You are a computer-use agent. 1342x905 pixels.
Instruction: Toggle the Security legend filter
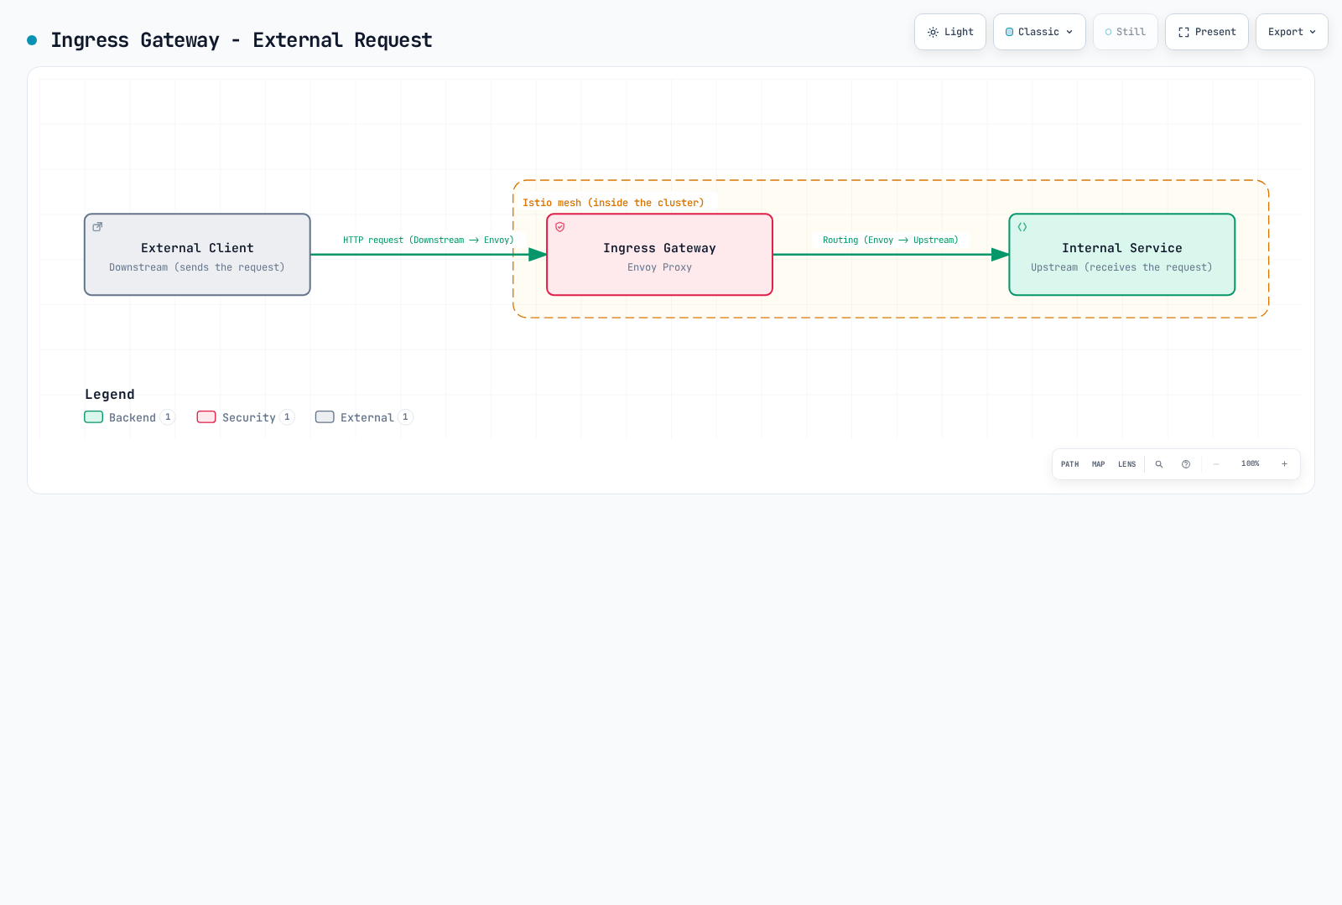click(246, 417)
